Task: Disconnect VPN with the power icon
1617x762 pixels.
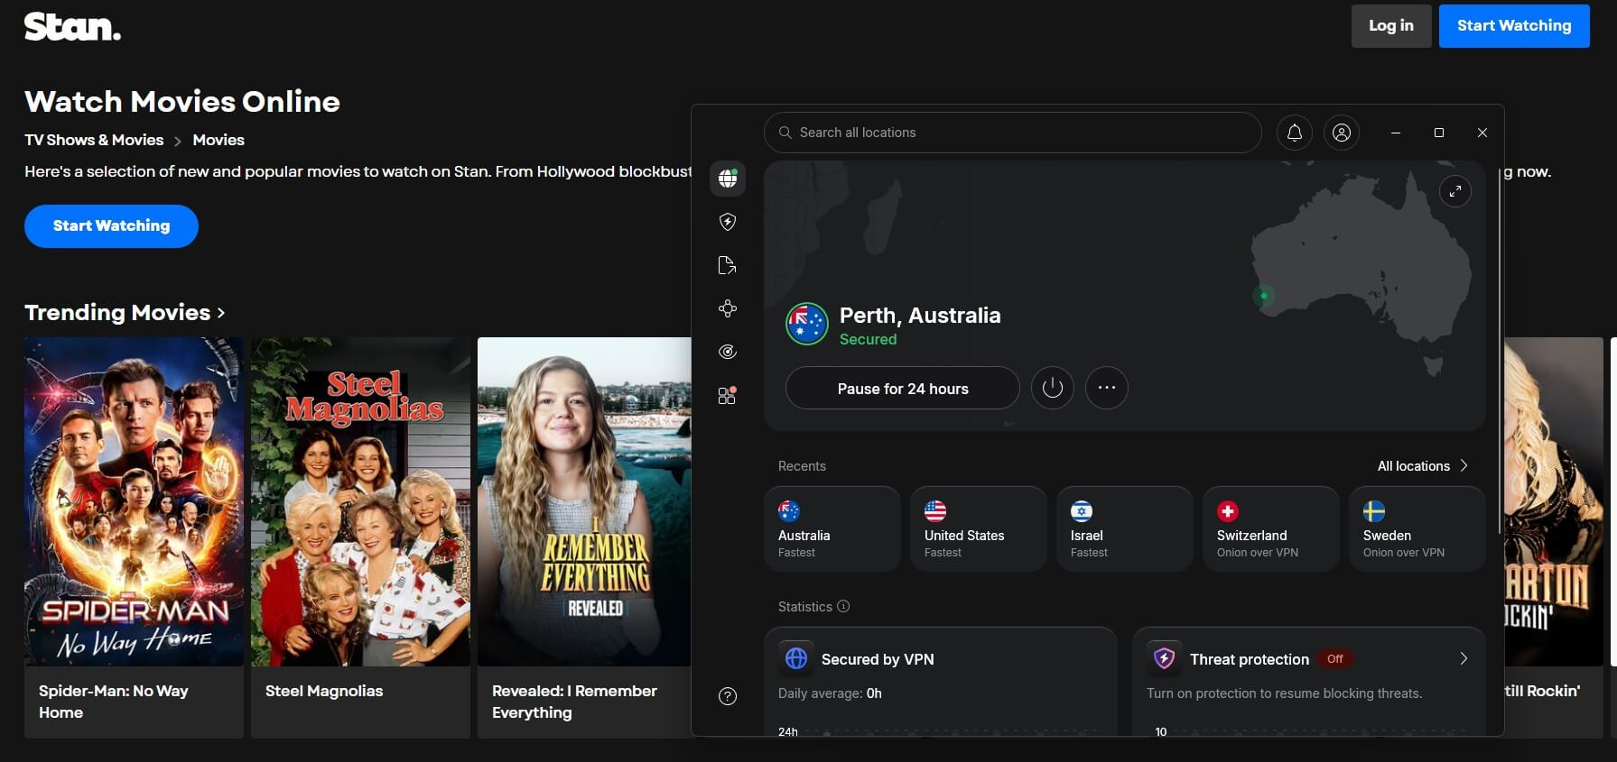Action: click(x=1052, y=389)
